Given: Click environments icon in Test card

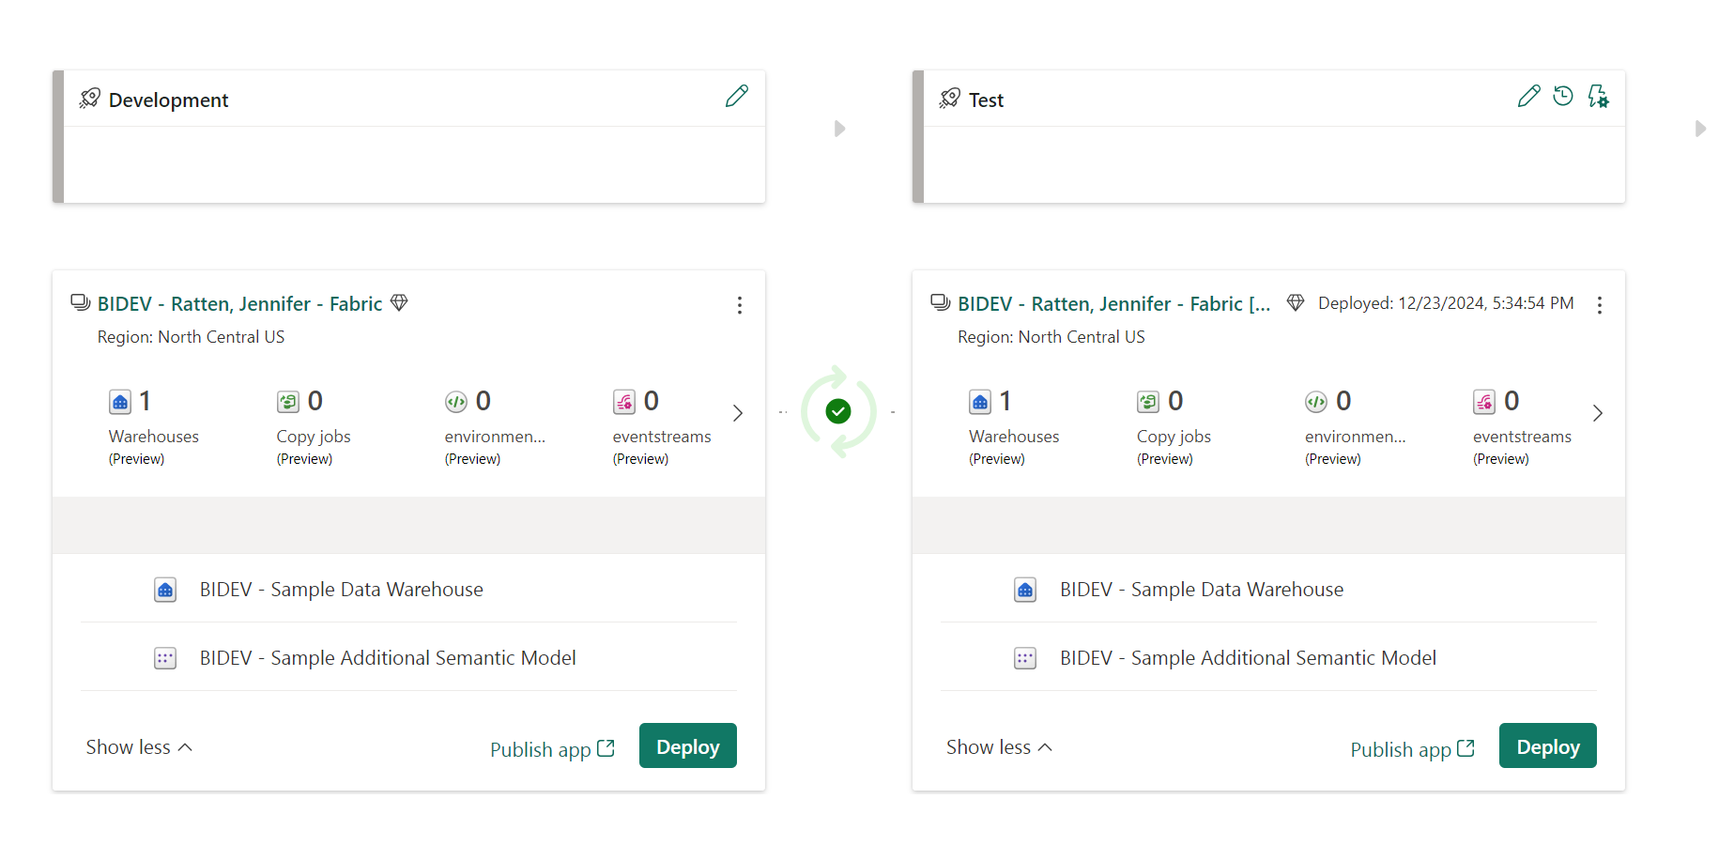Looking at the screenshot, I should (x=1316, y=402).
